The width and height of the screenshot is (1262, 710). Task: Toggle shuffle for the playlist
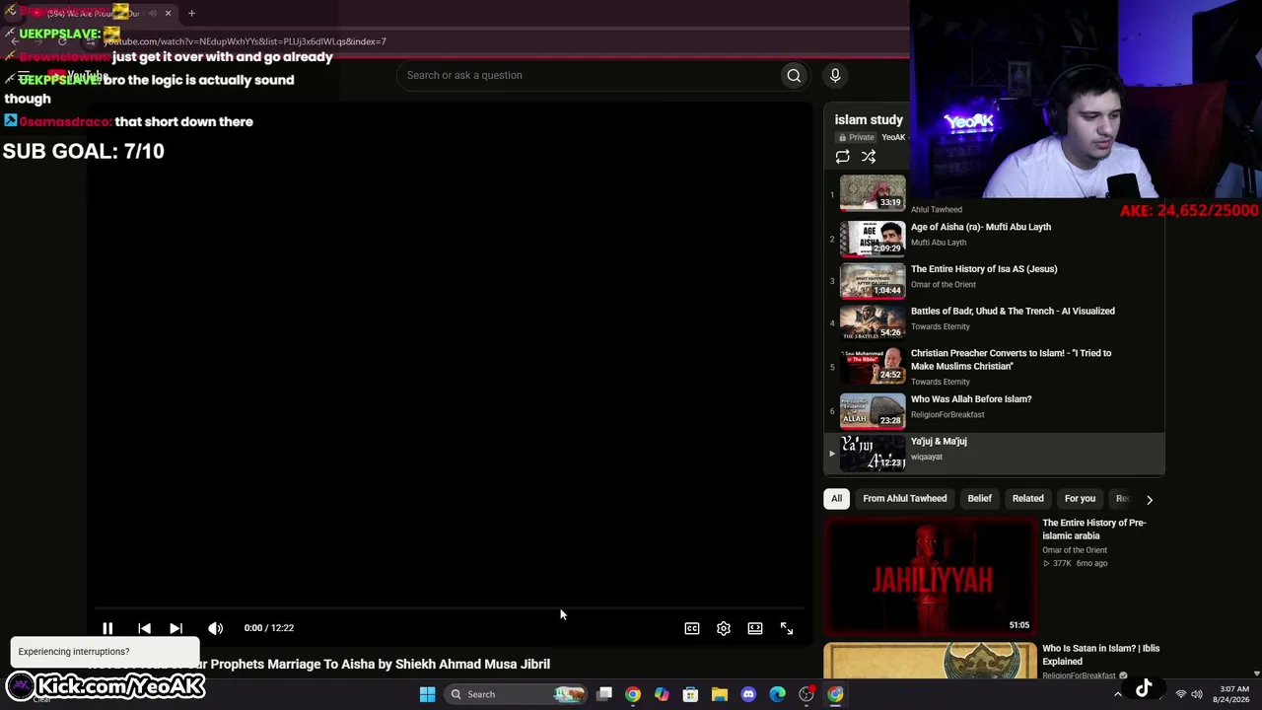869,157
